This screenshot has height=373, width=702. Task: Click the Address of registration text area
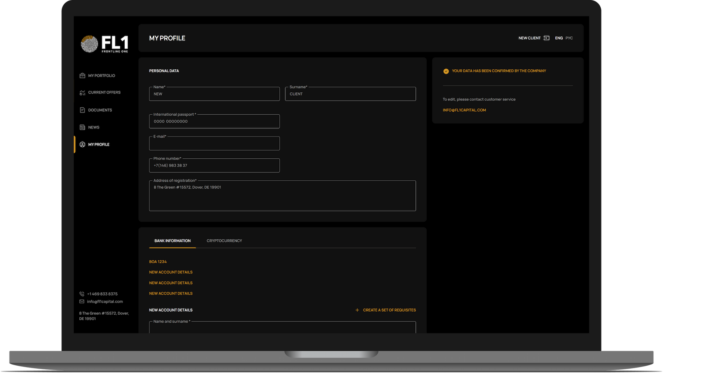282,196
